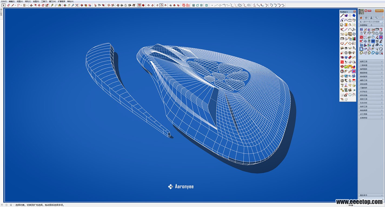Collapse the 快捷面板 section

(x=382, y=25)
